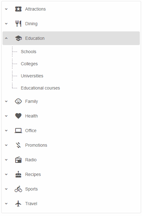
Task: Choose the Educational courses item
Action: click(40, 88)
